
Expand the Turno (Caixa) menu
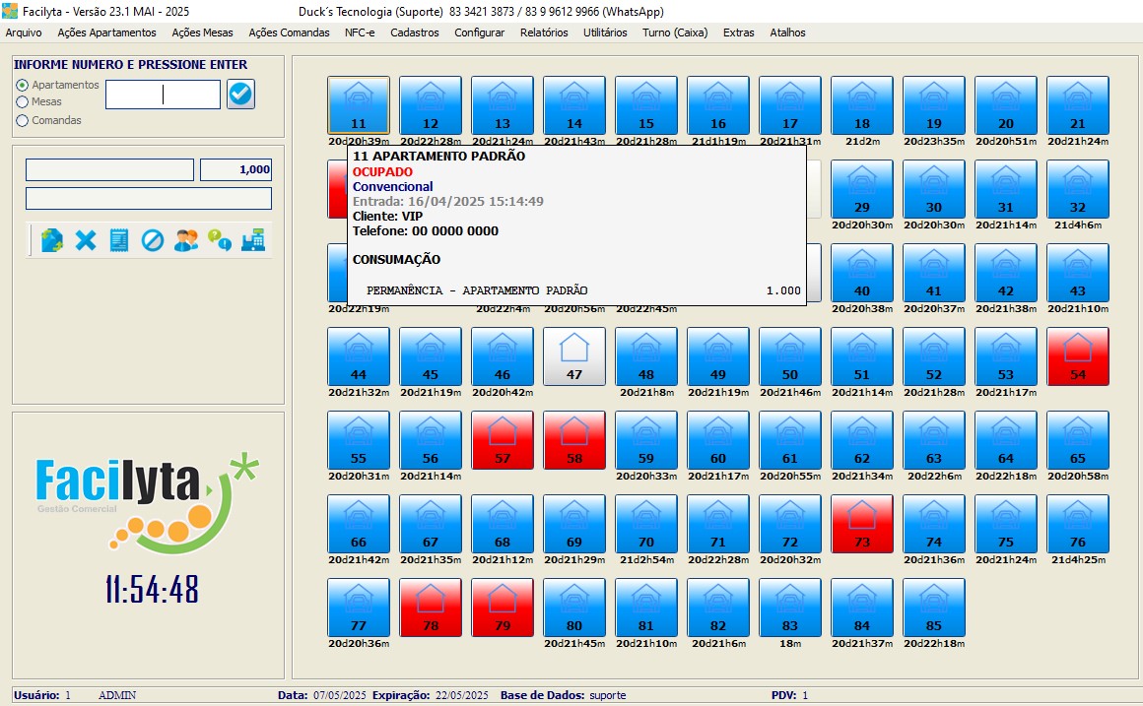point(675,32)
